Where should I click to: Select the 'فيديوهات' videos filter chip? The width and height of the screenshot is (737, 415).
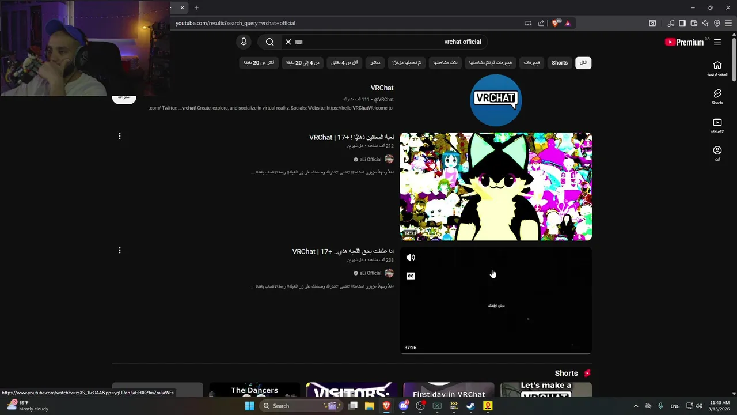(532, 63)
